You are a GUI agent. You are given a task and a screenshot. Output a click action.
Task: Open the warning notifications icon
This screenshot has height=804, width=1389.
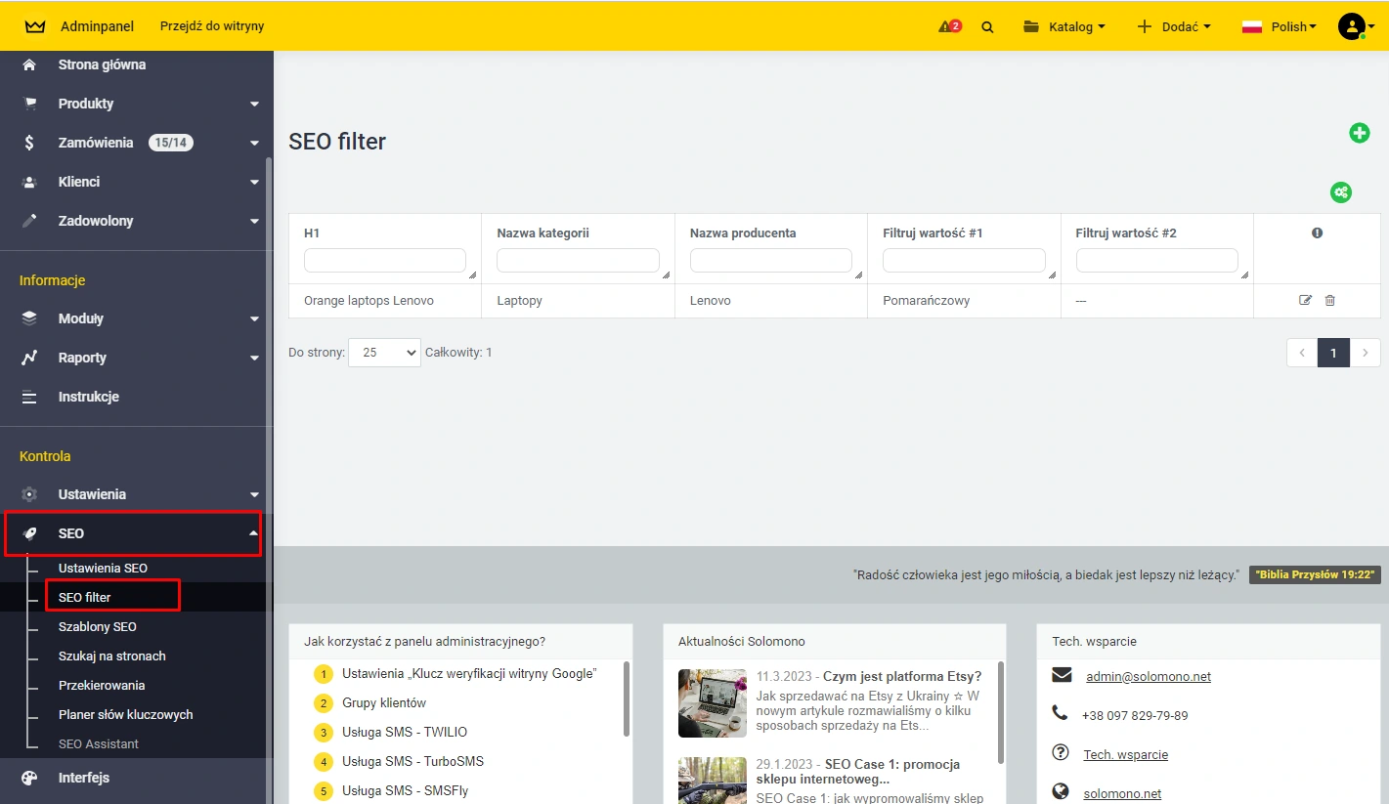tap(949, 26)
